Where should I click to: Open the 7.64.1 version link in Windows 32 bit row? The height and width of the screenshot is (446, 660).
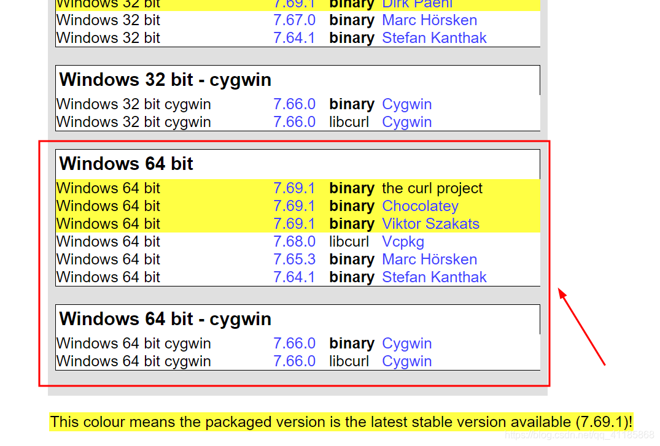(294, 38)
